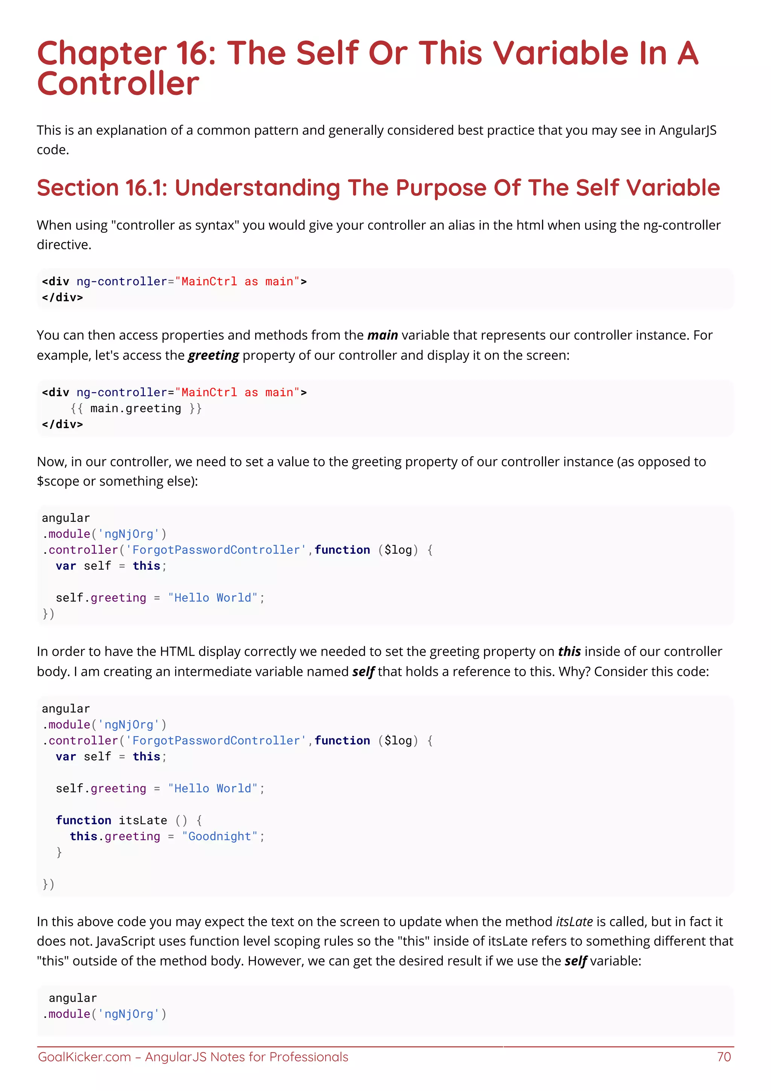Click the bold word "this" before "inside of our controller"
The image size is (771, 1091).
click(x=569, y=651)
